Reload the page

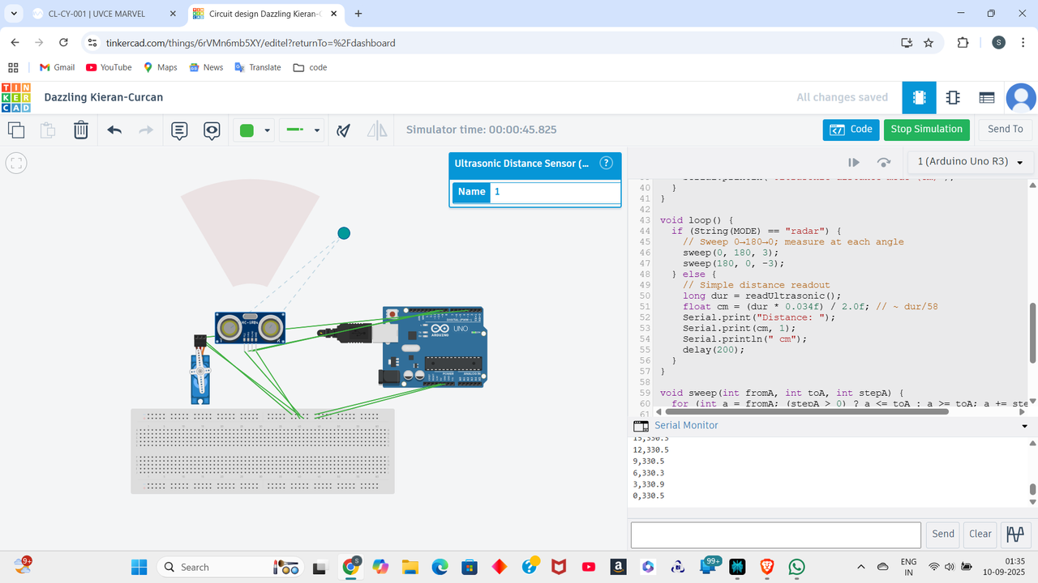tap(63, 43)
